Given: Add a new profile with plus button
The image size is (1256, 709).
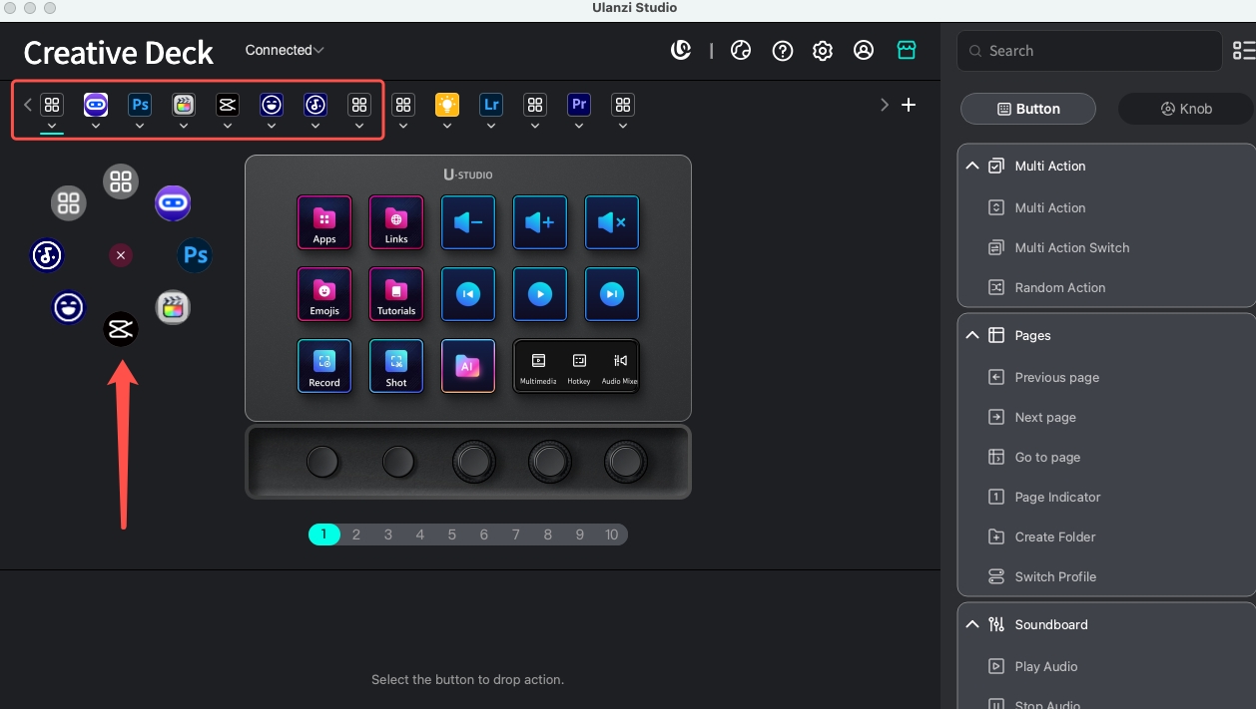Looking at the screenshot, I should 909,105.
